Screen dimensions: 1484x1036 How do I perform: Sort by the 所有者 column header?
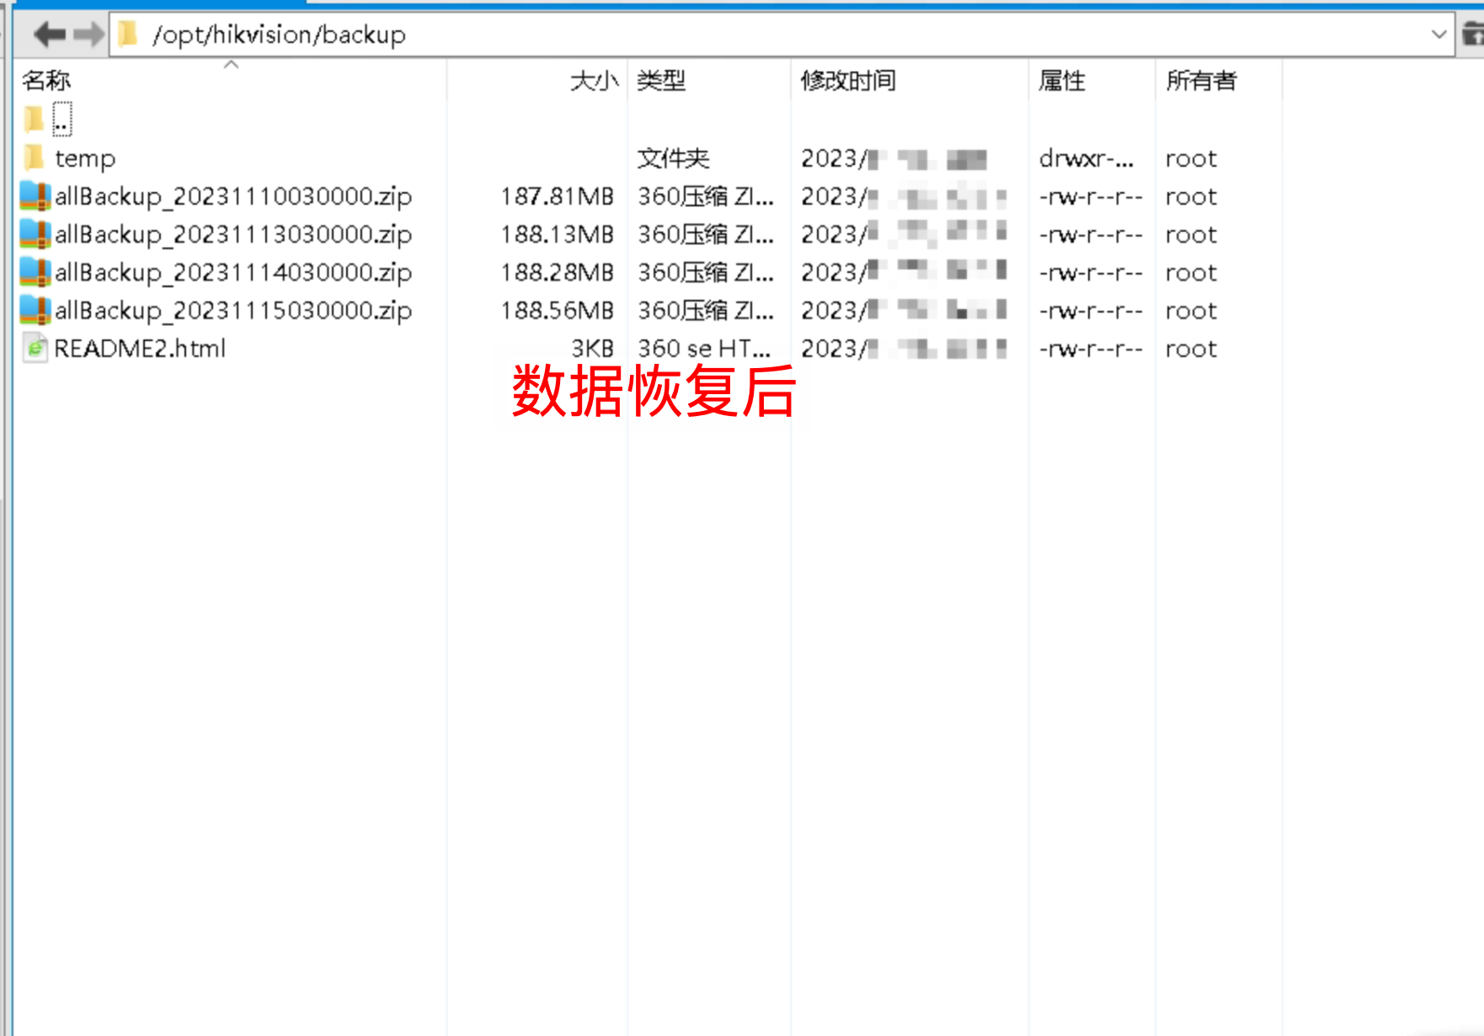(1201, 81)
